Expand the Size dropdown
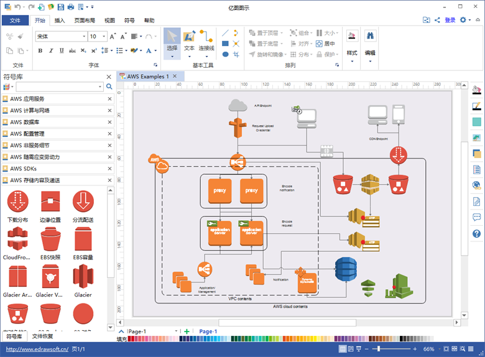485x357 pixels. (337, 33)
